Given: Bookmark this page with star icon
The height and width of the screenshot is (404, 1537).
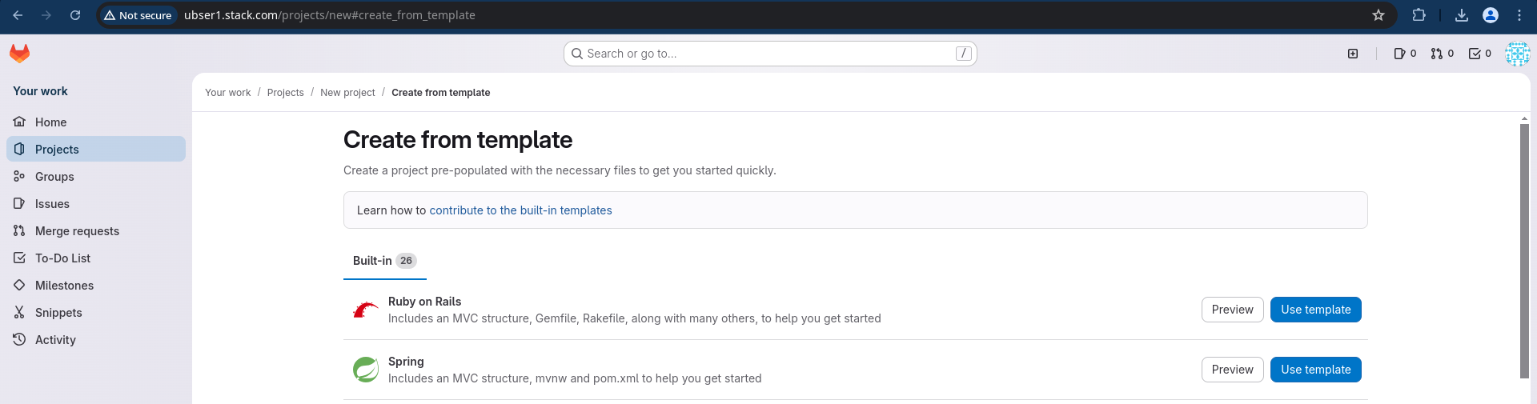Looking at the screenshot, I should 1378,15.
